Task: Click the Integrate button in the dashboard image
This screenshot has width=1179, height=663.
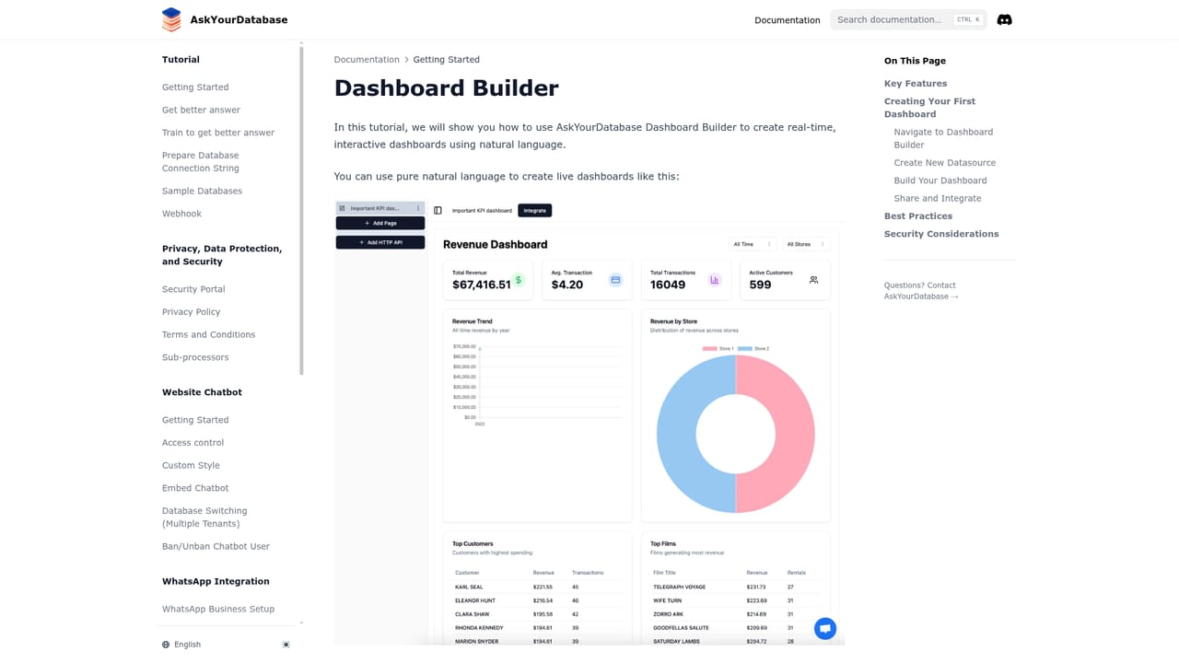Action: tap(534, 210)
